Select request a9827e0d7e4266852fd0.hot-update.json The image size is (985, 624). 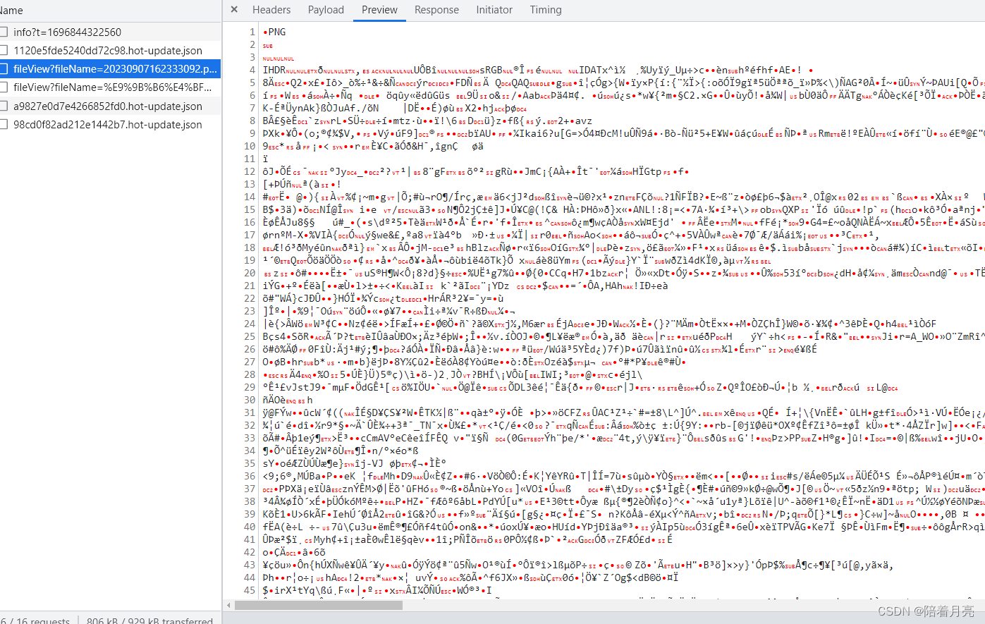108,106
